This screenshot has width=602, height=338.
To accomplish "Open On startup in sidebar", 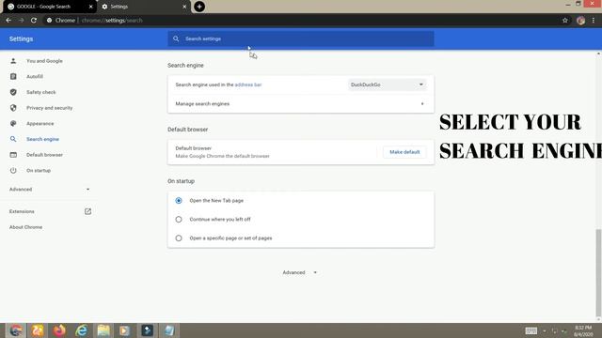I will point(39,171).
